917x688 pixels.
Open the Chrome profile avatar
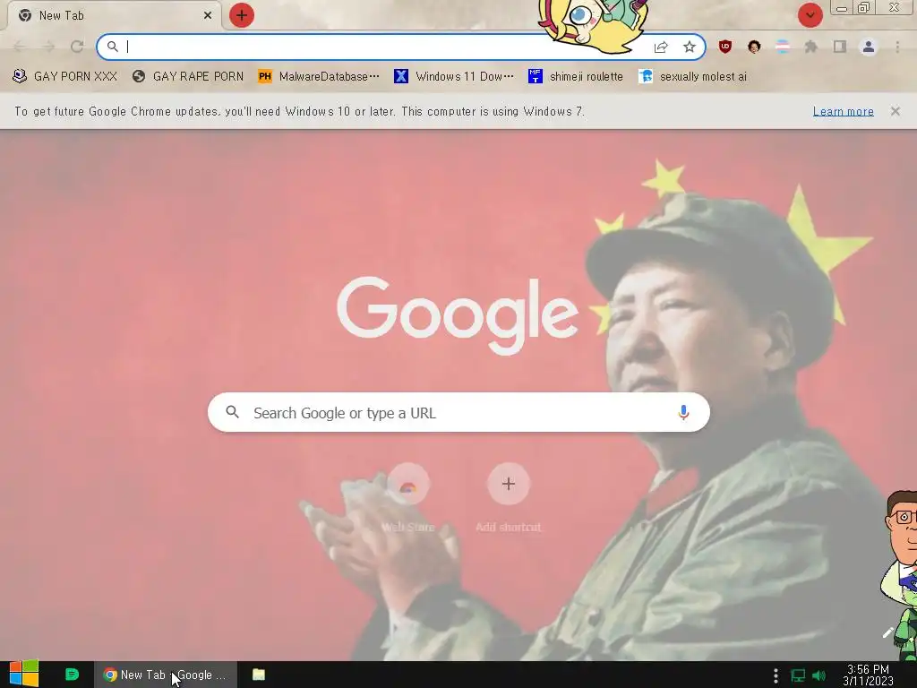coord(869,47)
